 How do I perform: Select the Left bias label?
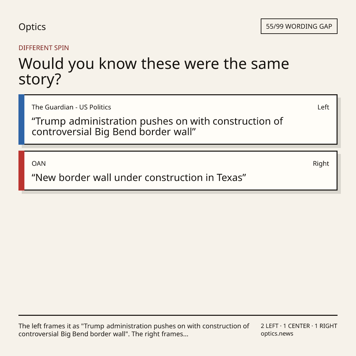point(323,107)
